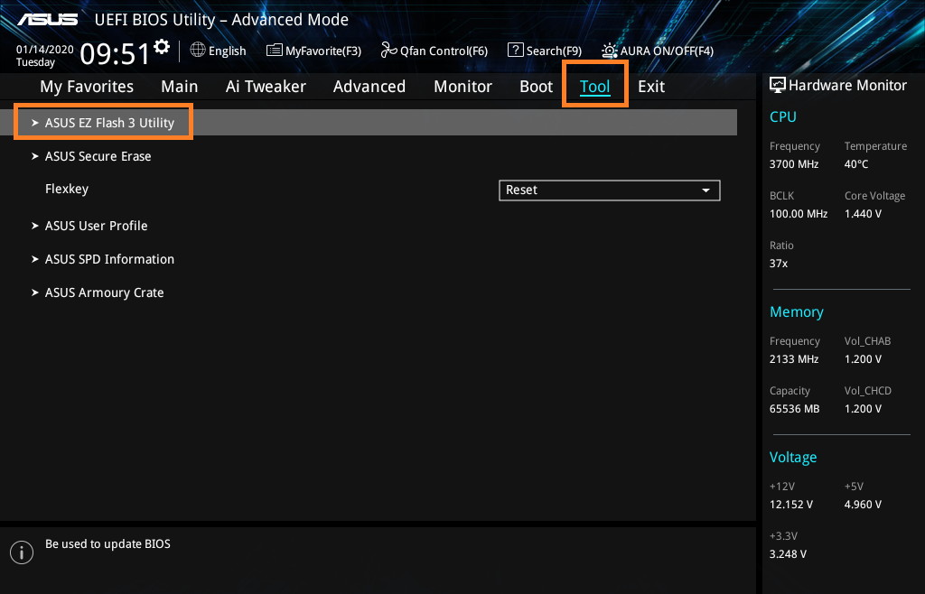
Task: Expand arrow beside ASUS Secure Erase
Action: [x=35, y=156]
